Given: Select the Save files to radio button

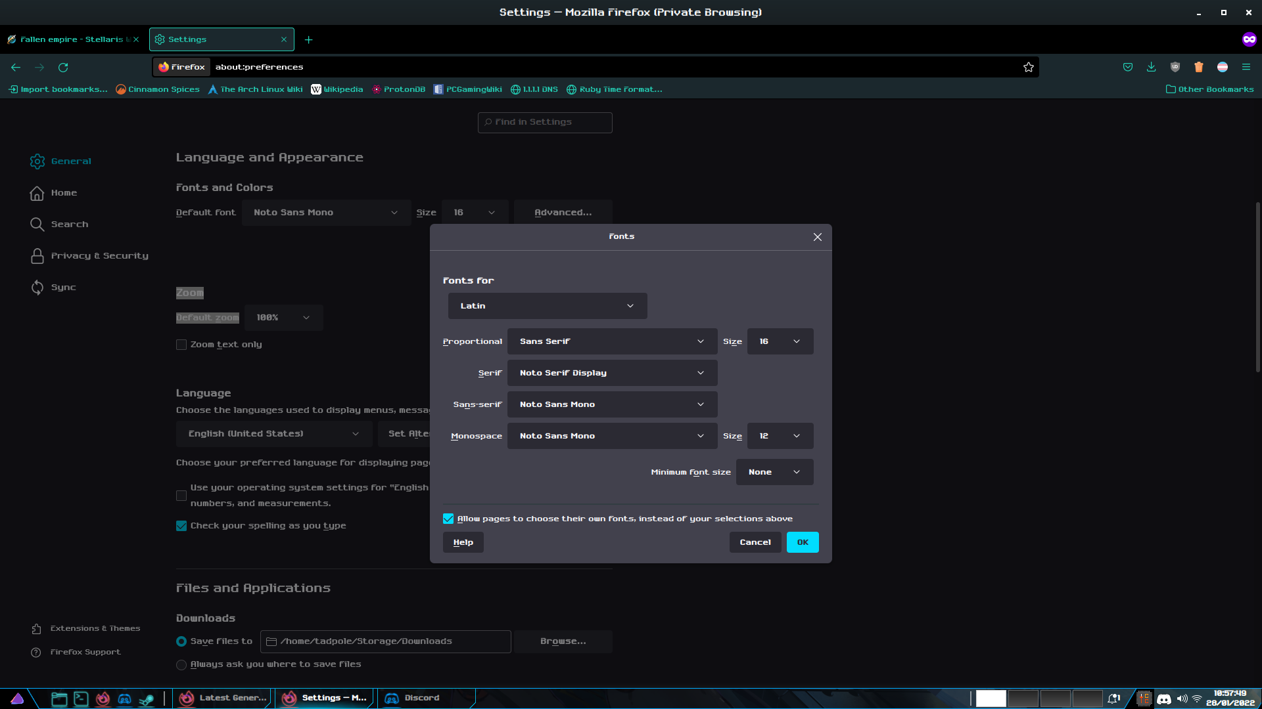Looking at the screenshot, I should [181, 641].
